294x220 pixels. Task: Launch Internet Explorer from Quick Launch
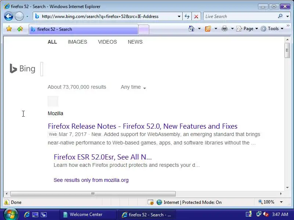tap(27, 214)
